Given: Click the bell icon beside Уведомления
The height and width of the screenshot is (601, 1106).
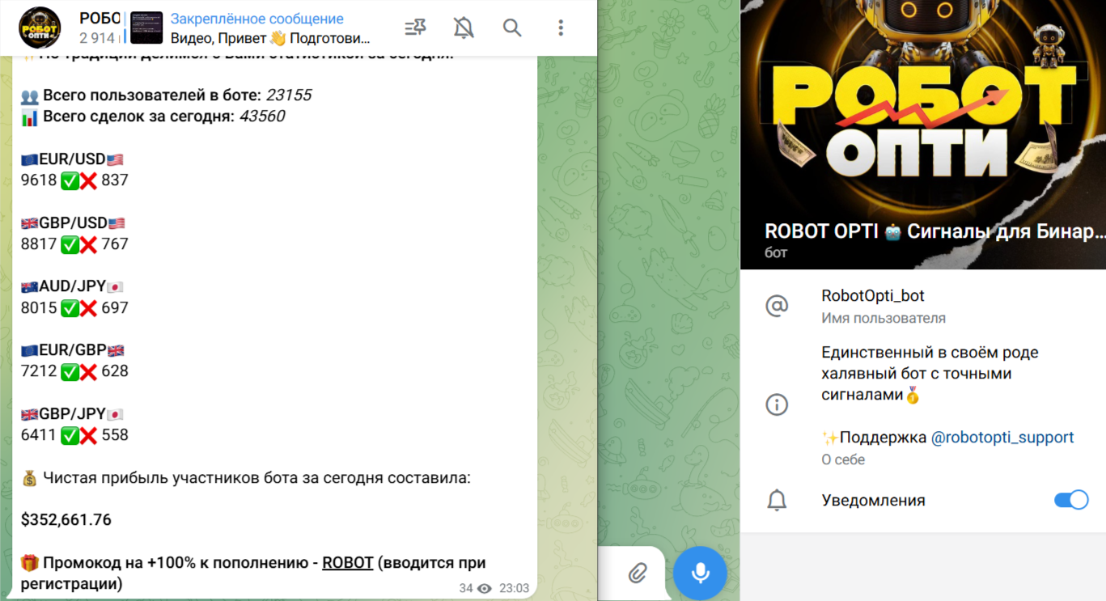Looking at the screenshot, I should coord(777,501).
